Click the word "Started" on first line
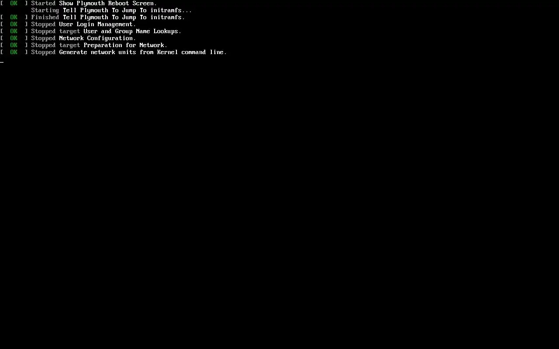Screen dimensions: 559x349 (43, 3)
